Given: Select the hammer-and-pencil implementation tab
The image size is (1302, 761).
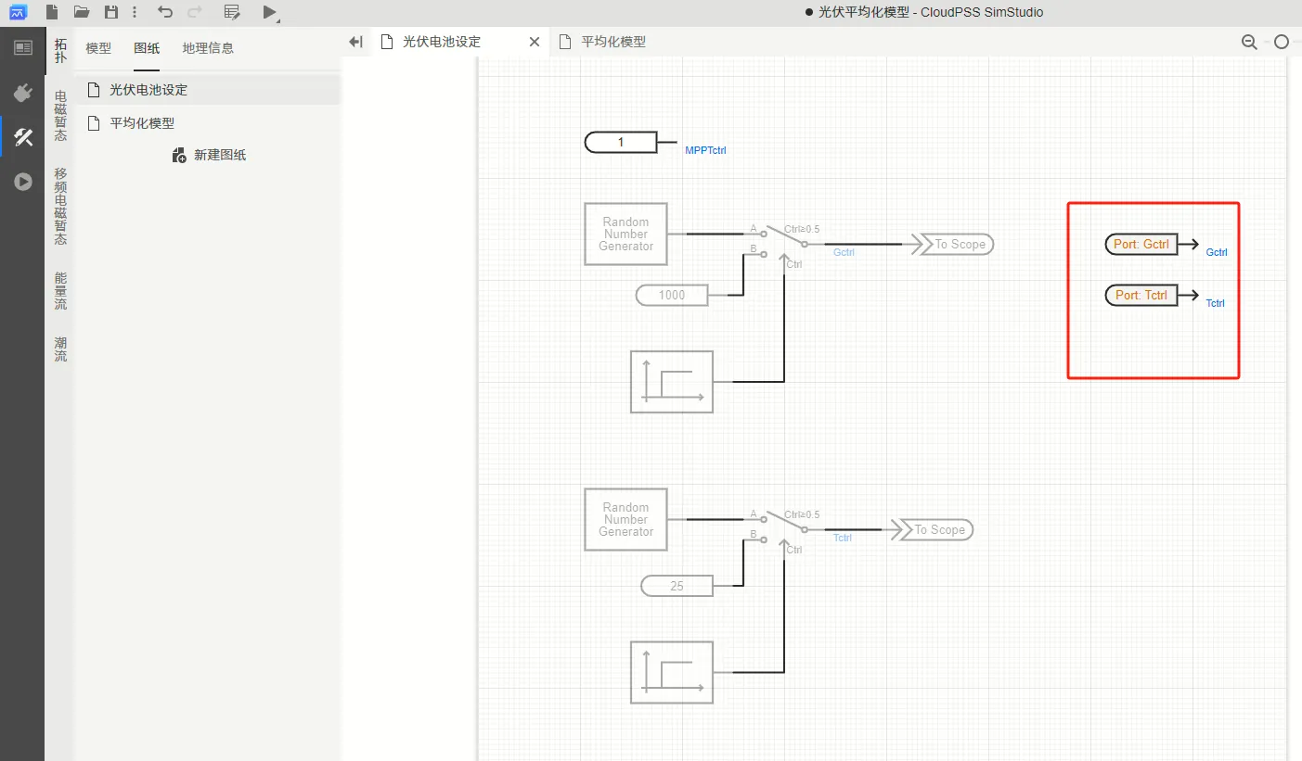Looking at the screenshot, I should pyautogui.click(x=22, y=137).
